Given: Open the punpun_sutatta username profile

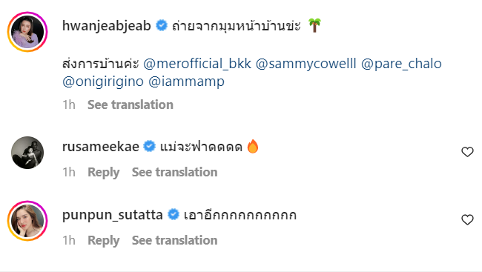Looking at the screenshot, I should [113, 215].
